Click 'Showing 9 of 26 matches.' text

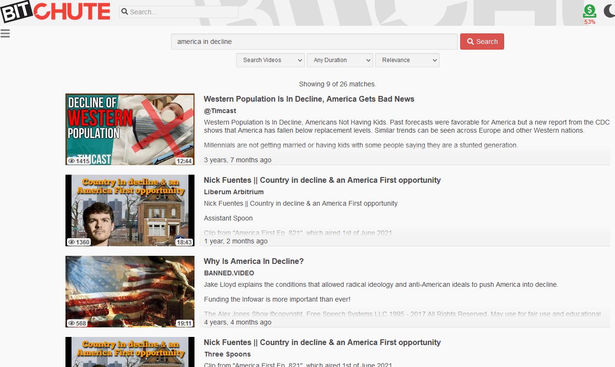coord(338,84)
